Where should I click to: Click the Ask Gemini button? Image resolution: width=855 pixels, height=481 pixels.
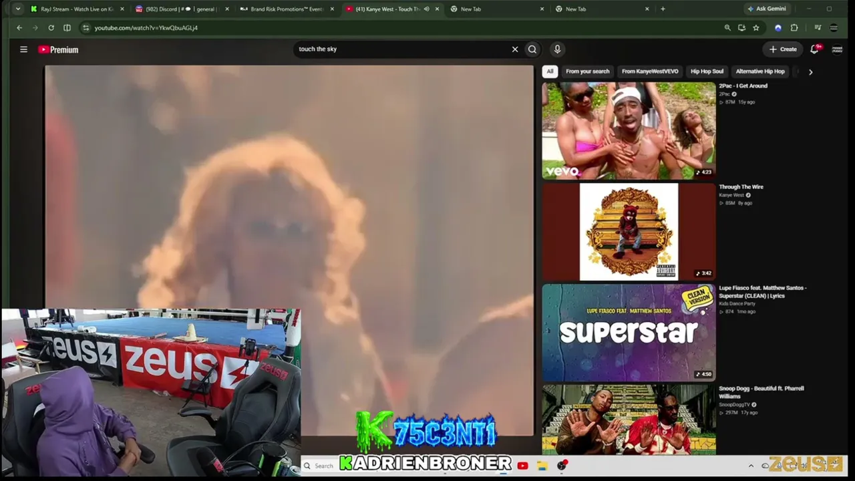pyautogui.click(x=767, y=9)
